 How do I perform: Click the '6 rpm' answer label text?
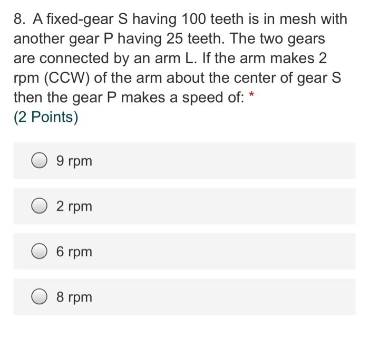[x=74, y=252]
